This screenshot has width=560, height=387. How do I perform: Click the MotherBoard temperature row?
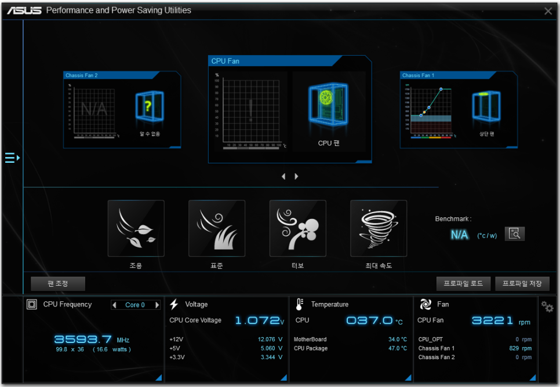(x=350, y=339)
